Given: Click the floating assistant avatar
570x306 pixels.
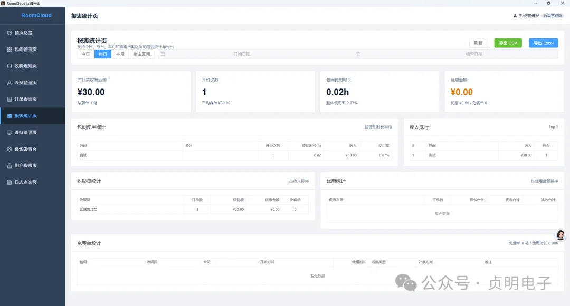Looking at the screenshot, I should [x=560, y=235].
